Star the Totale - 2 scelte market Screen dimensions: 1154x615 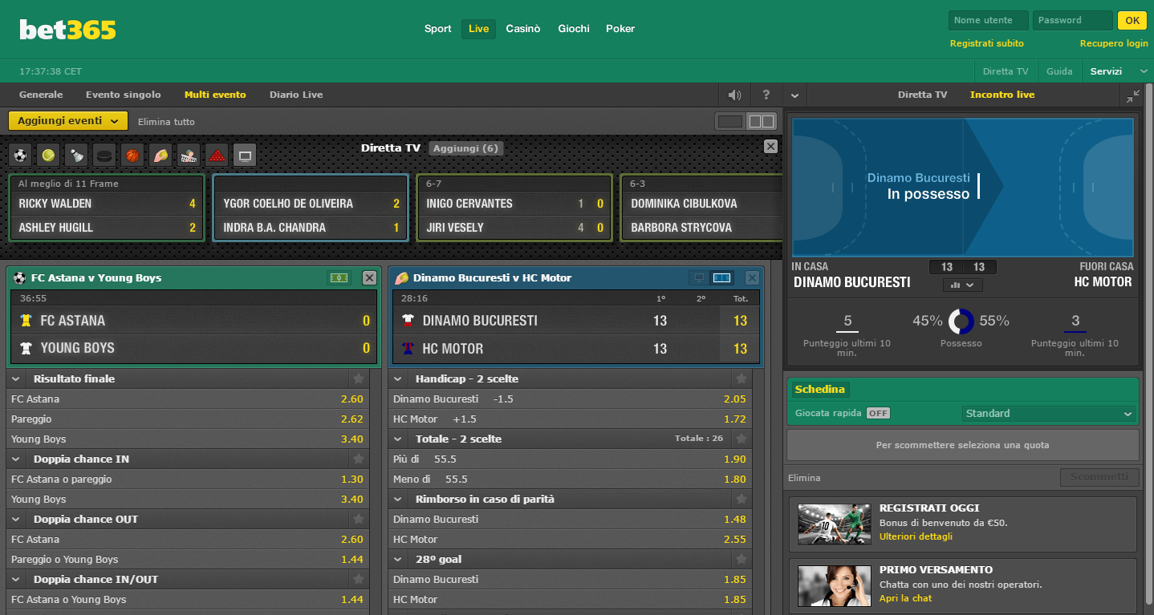coord(742,439)
